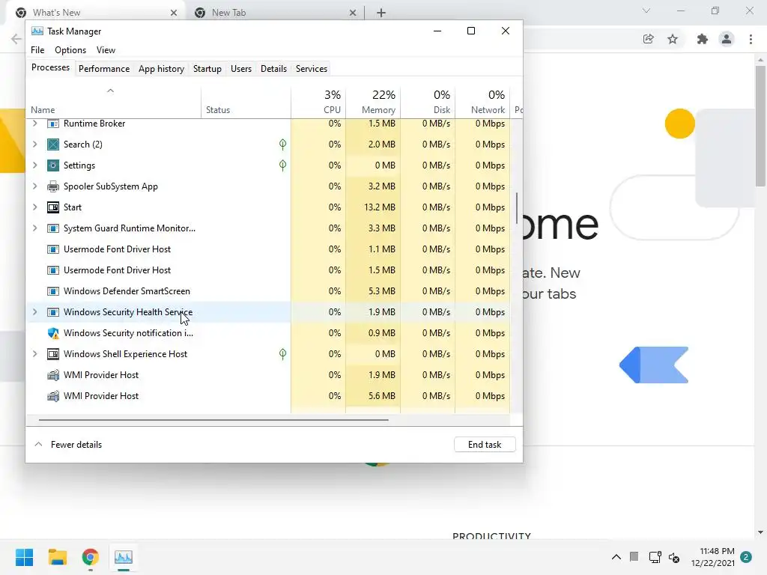Click the network icon in system tray

coord(655,557)
